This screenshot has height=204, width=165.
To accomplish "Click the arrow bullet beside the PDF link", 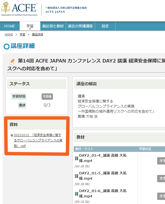I will [x=12, y=135].
